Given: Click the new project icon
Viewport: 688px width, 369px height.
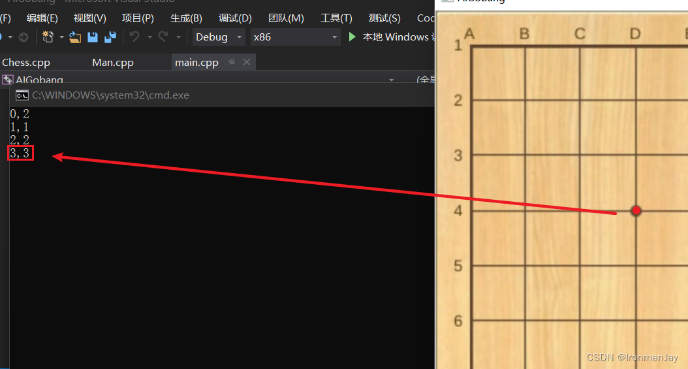Looking at the screenshot, I should coord(48,37).
